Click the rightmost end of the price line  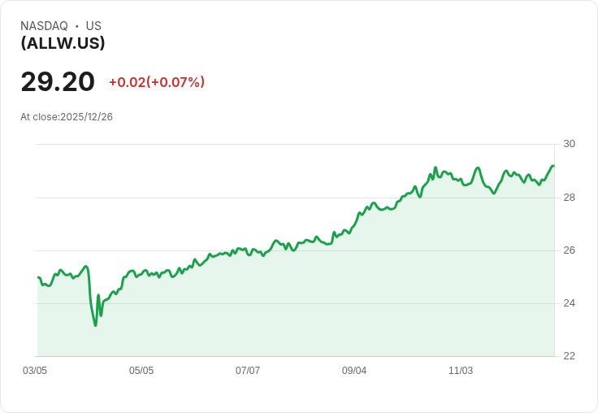coord(553,166)
